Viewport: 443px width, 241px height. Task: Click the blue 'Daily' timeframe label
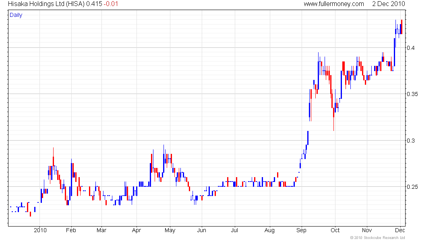(16, 15)
